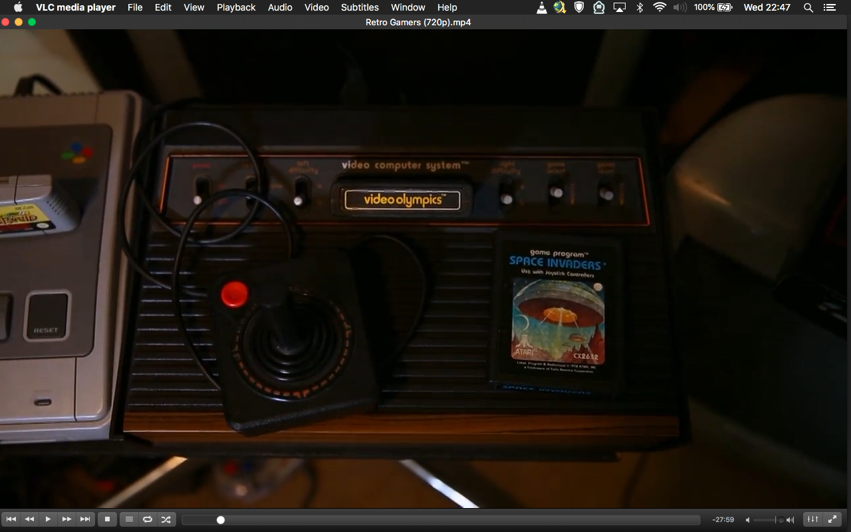Click the clock showing Wed 22:47
Image resolution: width=851 pixels, height=532 pixels.
[x=767, y=7]
